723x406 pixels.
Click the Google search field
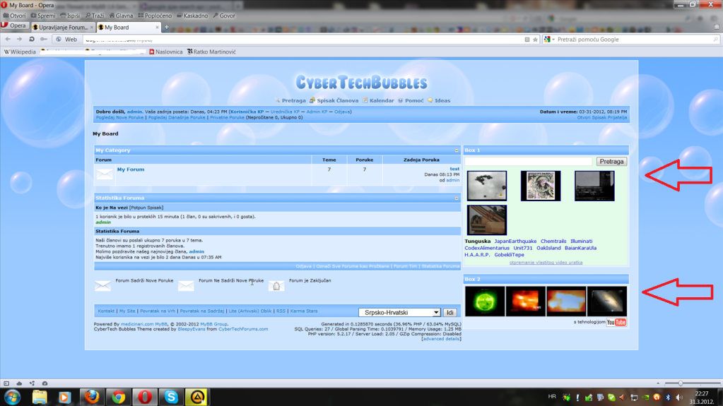[634, 40]
